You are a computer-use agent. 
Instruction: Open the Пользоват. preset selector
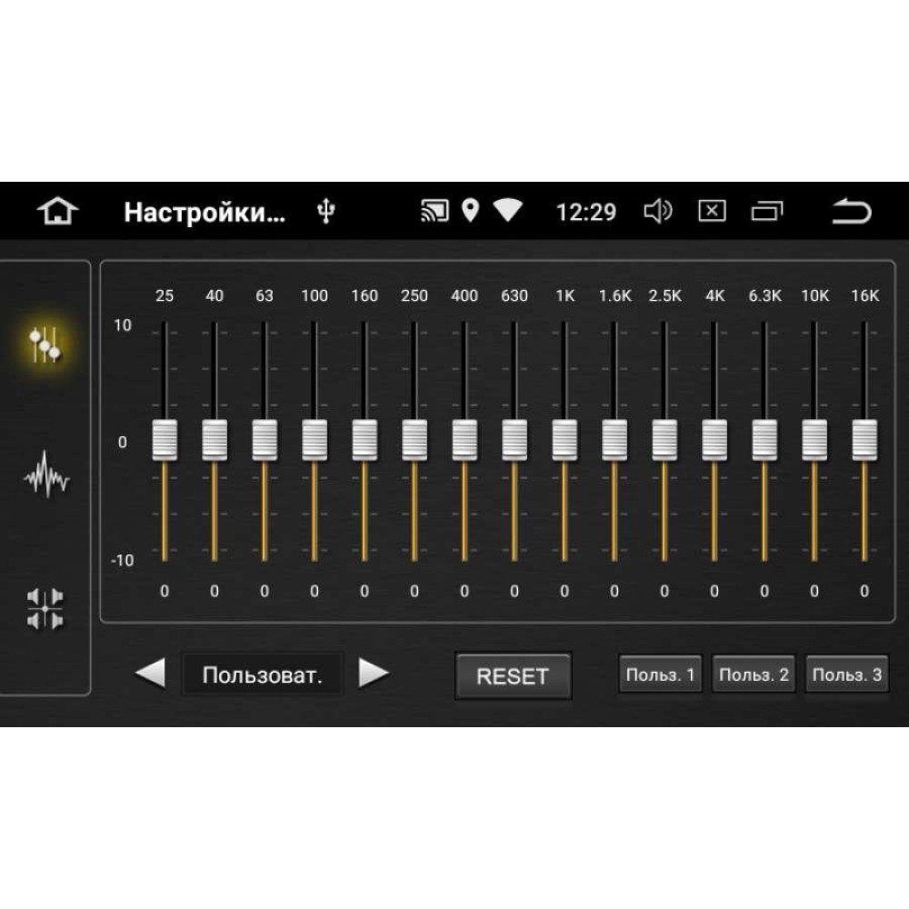262,674
